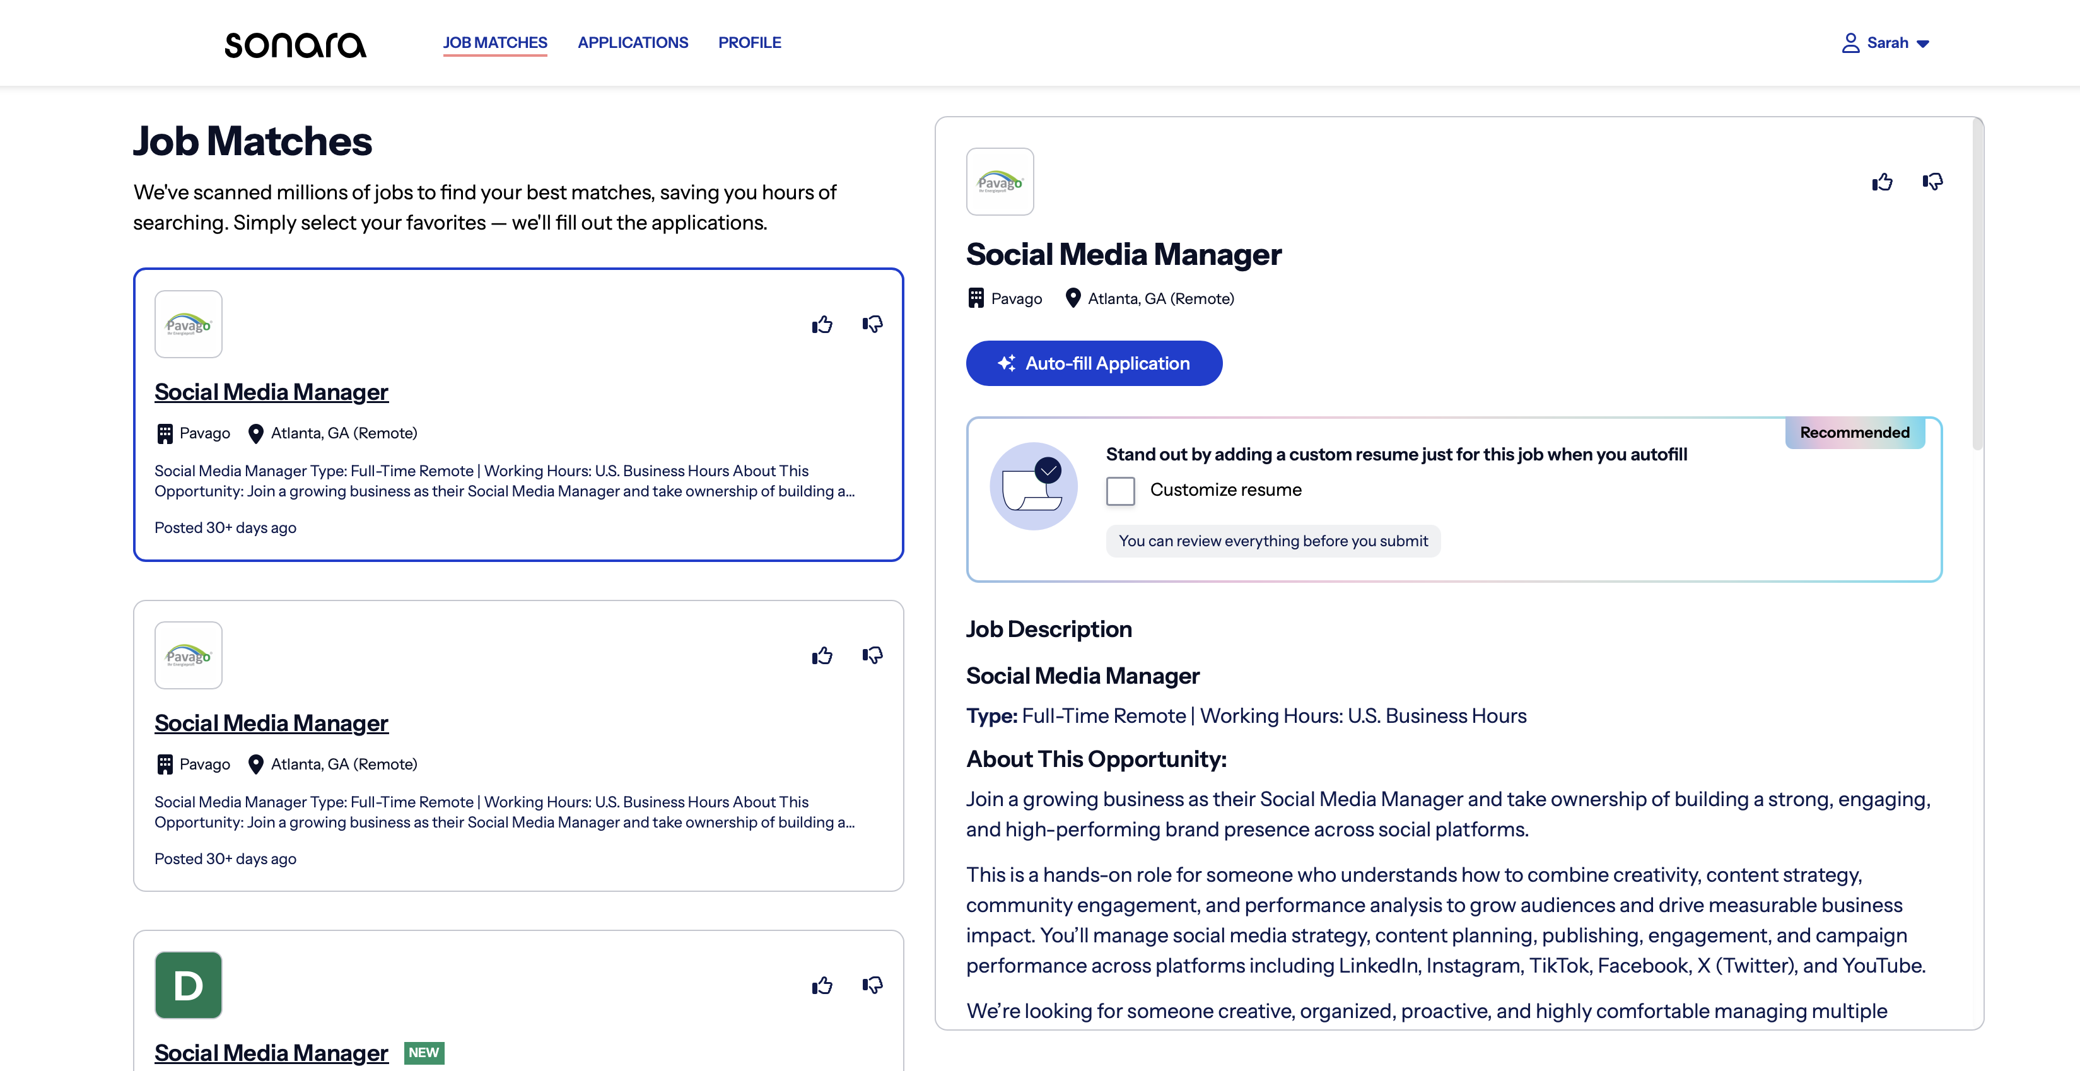Open the Social Media Manager link marked NEW

[271, 1053]
